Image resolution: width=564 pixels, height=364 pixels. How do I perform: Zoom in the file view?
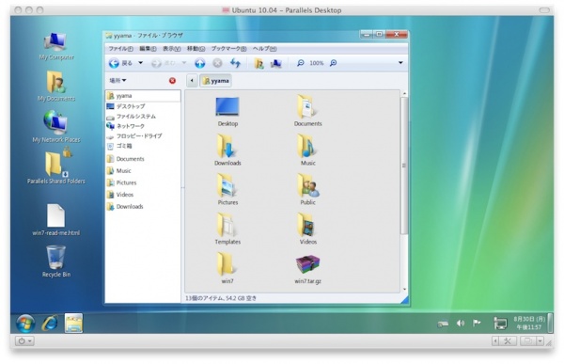(334, 63)
